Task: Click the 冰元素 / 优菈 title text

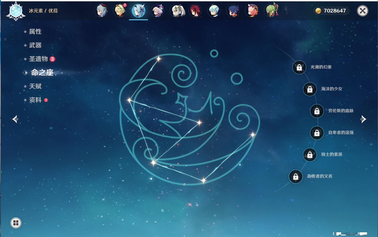Action: coord(43,11)
